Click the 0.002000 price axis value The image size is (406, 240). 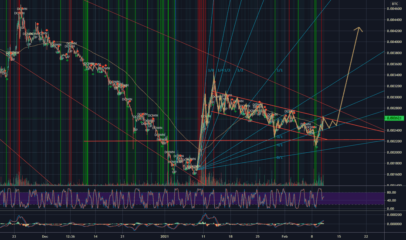[394, 152]
